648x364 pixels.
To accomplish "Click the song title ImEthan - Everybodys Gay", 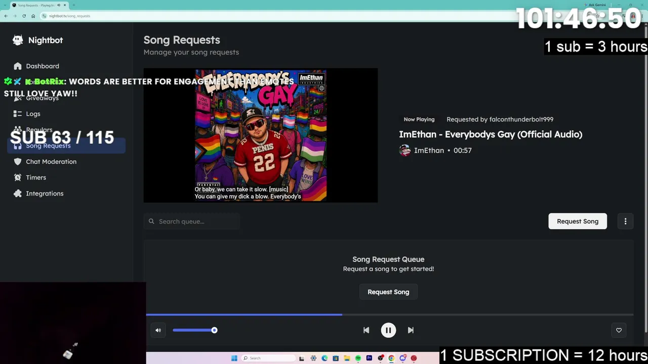I will point(491,134).
